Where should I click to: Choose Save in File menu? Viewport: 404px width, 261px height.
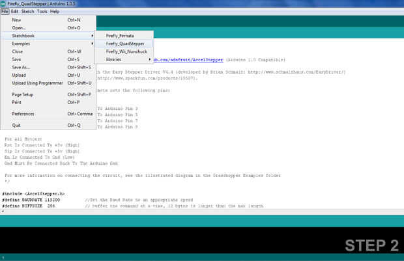(48, 59)
